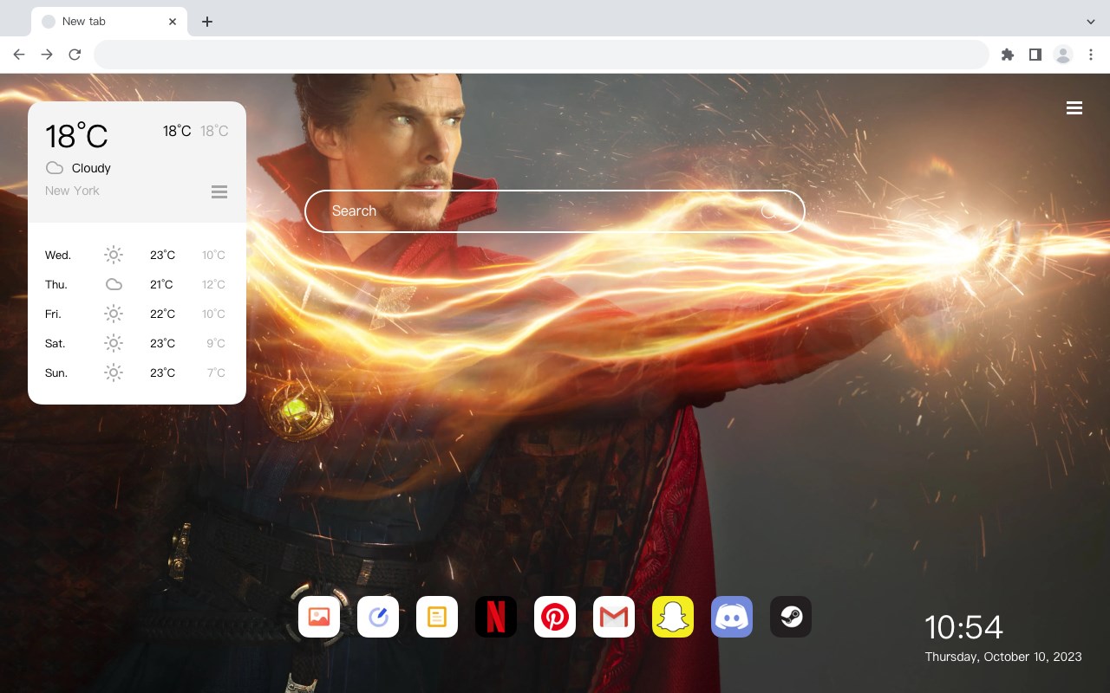
Task: Go back with the browser back arrow
Action: coord(19,55)
